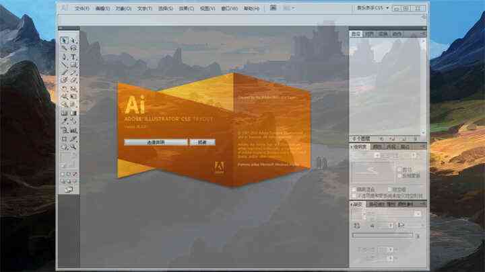Viewport: 485px width, 272px height.
Task: Select the Paintbrush tool
Action: pos(64,73)
